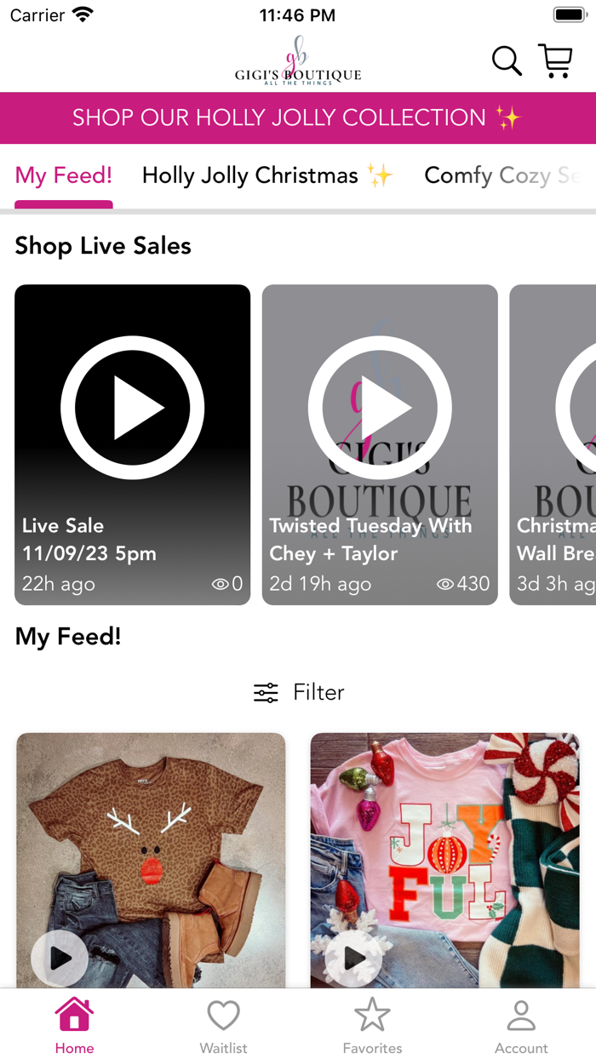Image resolution: width=596 pixels, height=1059 pixels.
Task: Switch to the My Feed! tab
Action: point(63,175)
